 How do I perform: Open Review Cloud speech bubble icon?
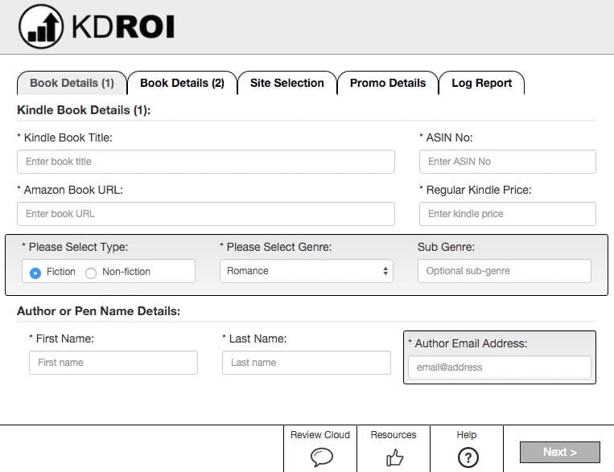coord(322,458)
